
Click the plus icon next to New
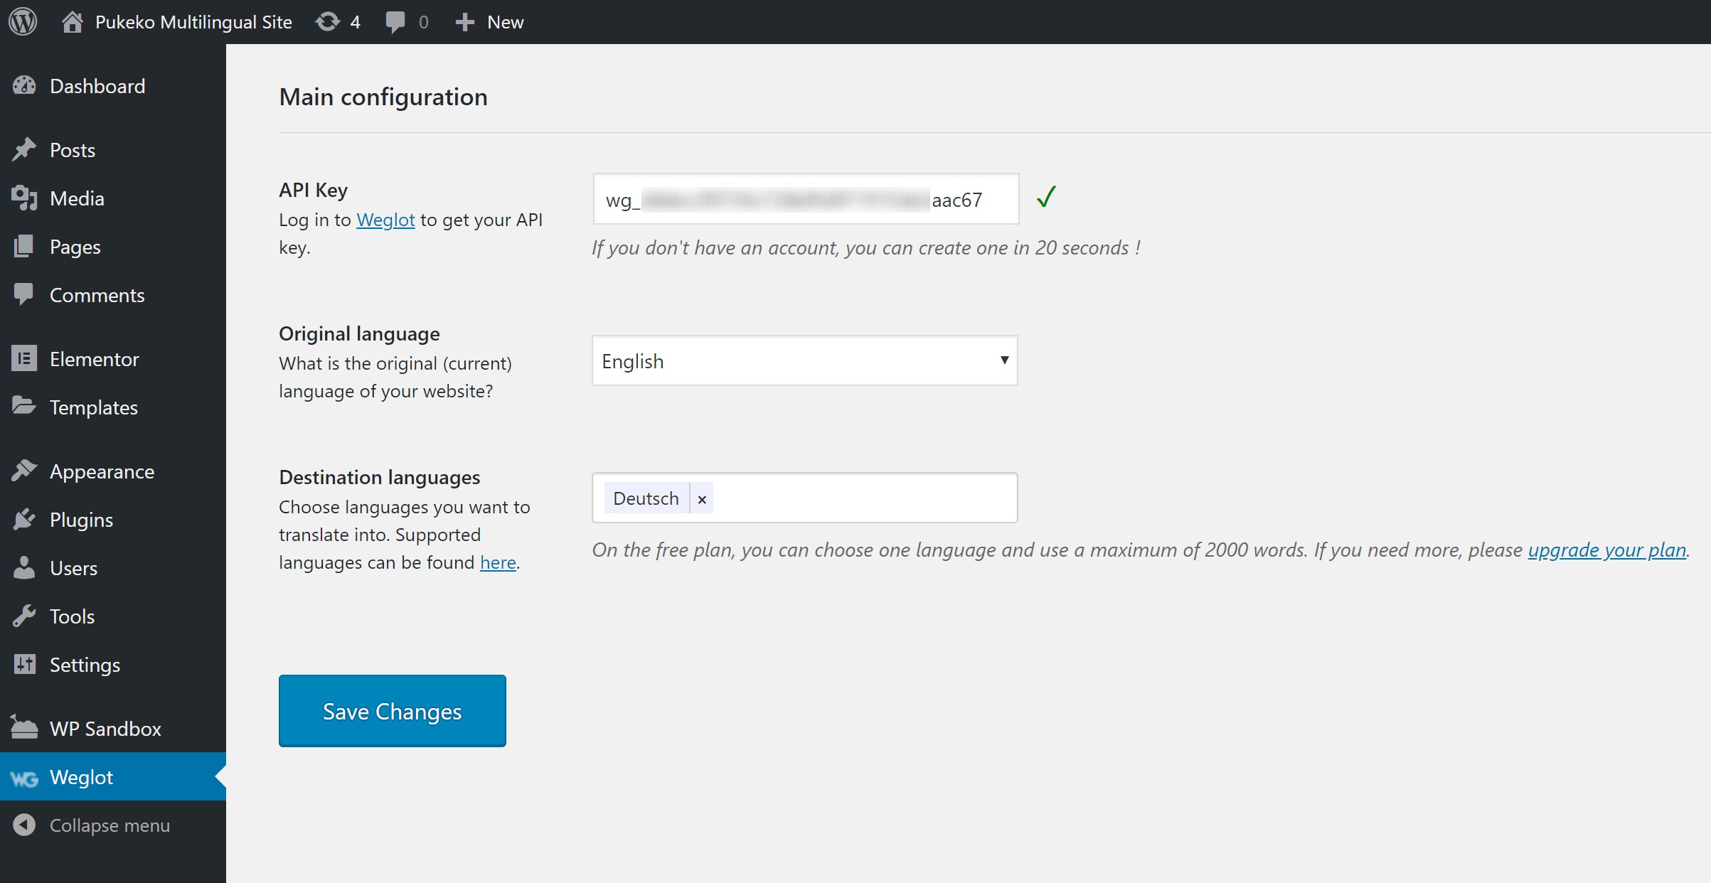pos(464,22)
